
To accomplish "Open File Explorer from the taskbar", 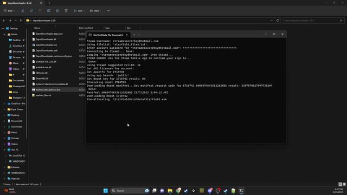I will (170, 191).
